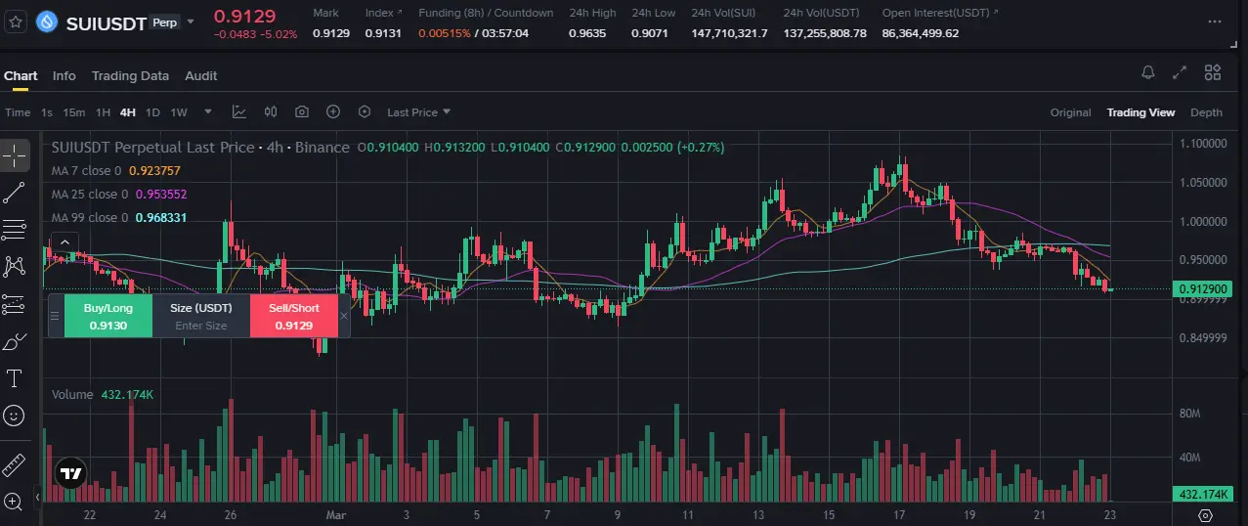Click the Perp badge next to SUIUSDT

pyautogui.click(x=165, y=22)
